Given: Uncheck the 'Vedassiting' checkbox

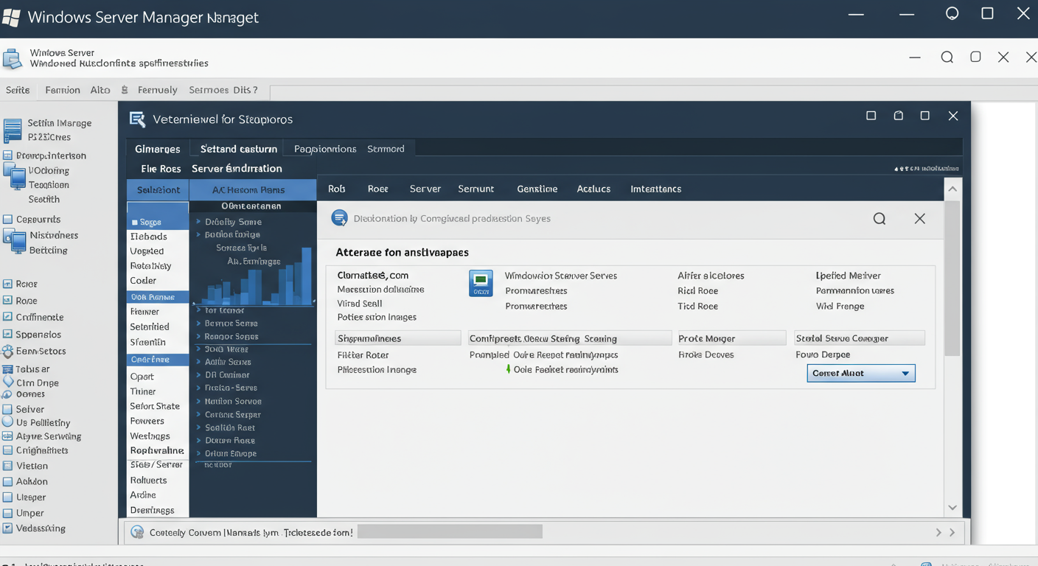Looking at the screenshot, I should click(x=8, y=528).
